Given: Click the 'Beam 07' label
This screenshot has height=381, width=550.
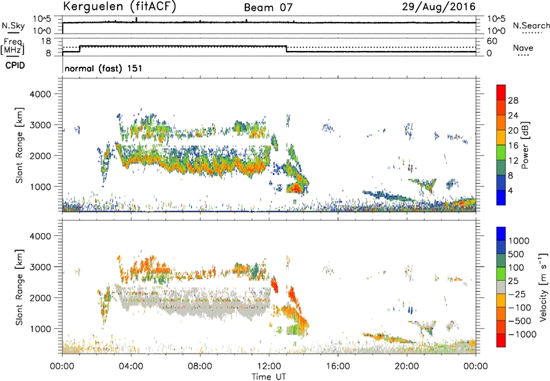Looking at the screenshot, I should 268,8.
